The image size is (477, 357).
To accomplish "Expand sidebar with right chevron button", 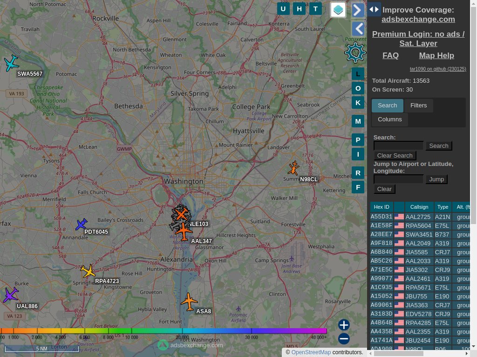I will click(x=358, y=10).
